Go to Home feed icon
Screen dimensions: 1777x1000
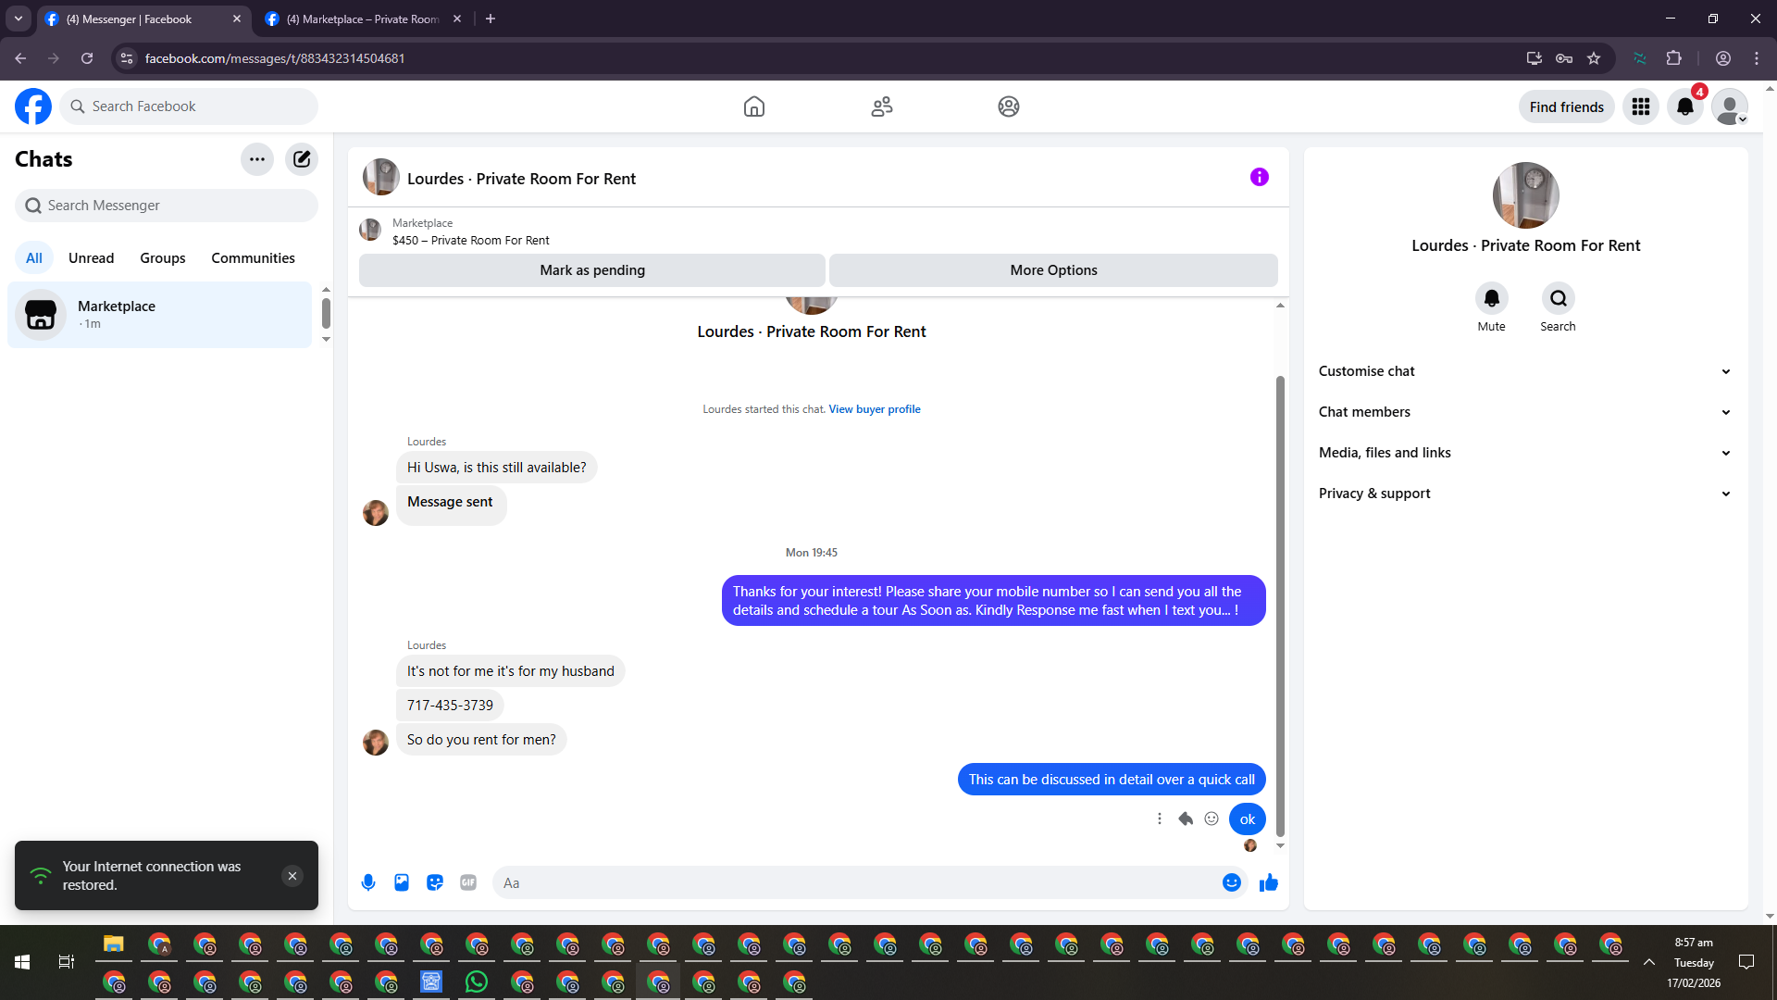tap(754, 106)
